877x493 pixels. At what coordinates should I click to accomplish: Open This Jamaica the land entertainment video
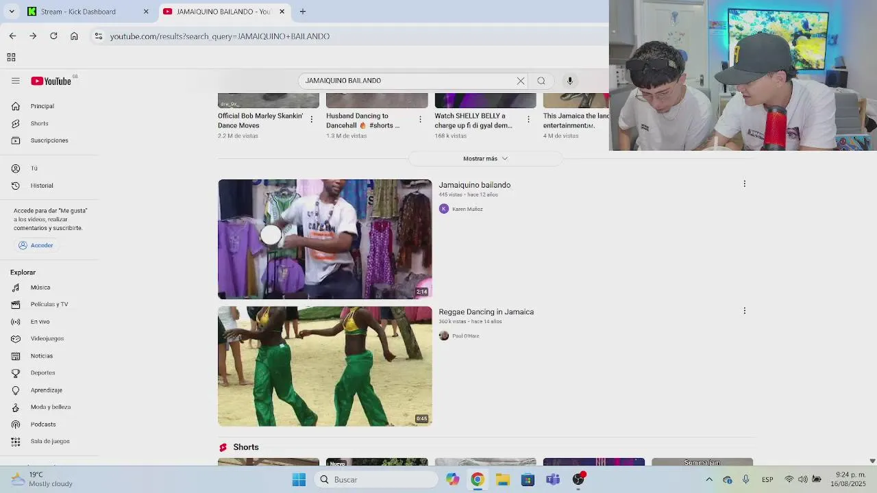point(576,121)
